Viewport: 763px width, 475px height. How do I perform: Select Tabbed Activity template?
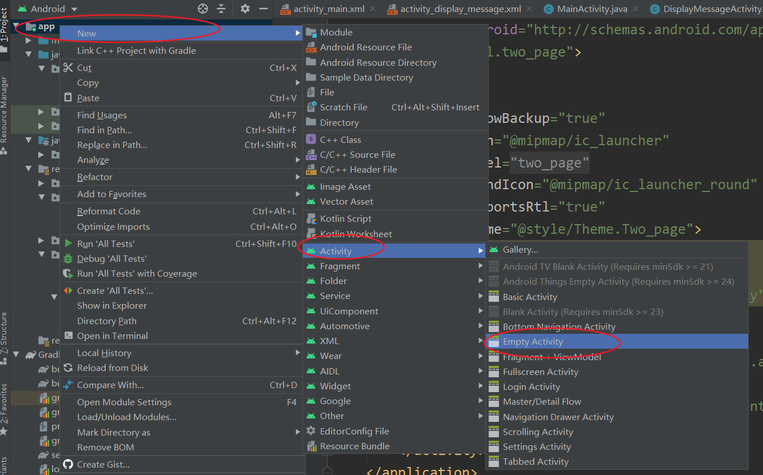pos(617,461)
